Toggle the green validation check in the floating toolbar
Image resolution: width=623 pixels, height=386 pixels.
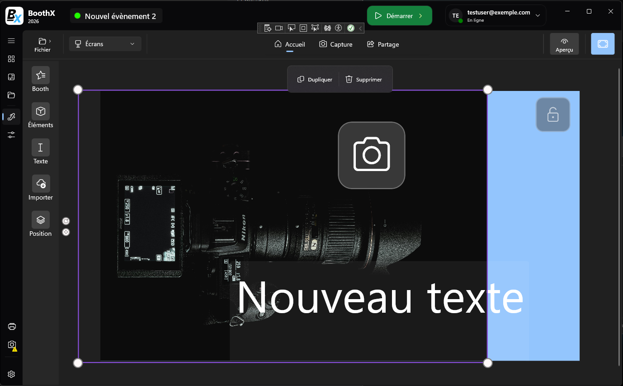351,28
